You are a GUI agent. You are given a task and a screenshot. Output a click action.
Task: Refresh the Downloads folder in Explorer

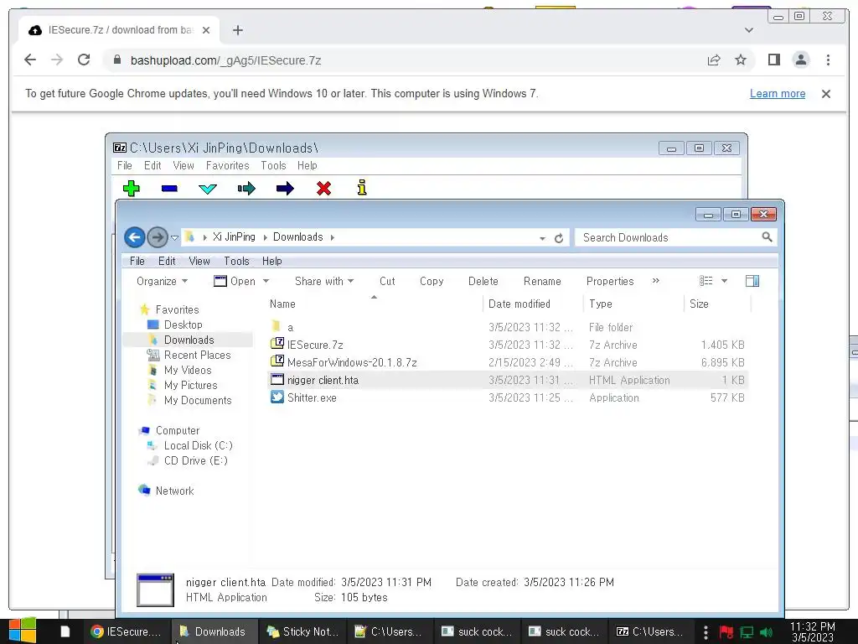click(x=559, y=238)
